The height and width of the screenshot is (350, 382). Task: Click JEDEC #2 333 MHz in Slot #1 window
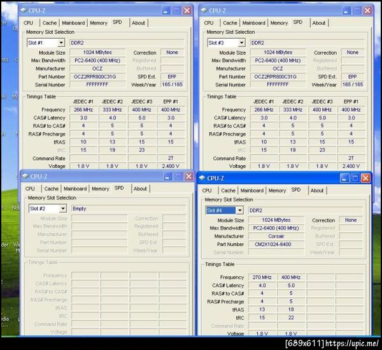pos(112,110)
